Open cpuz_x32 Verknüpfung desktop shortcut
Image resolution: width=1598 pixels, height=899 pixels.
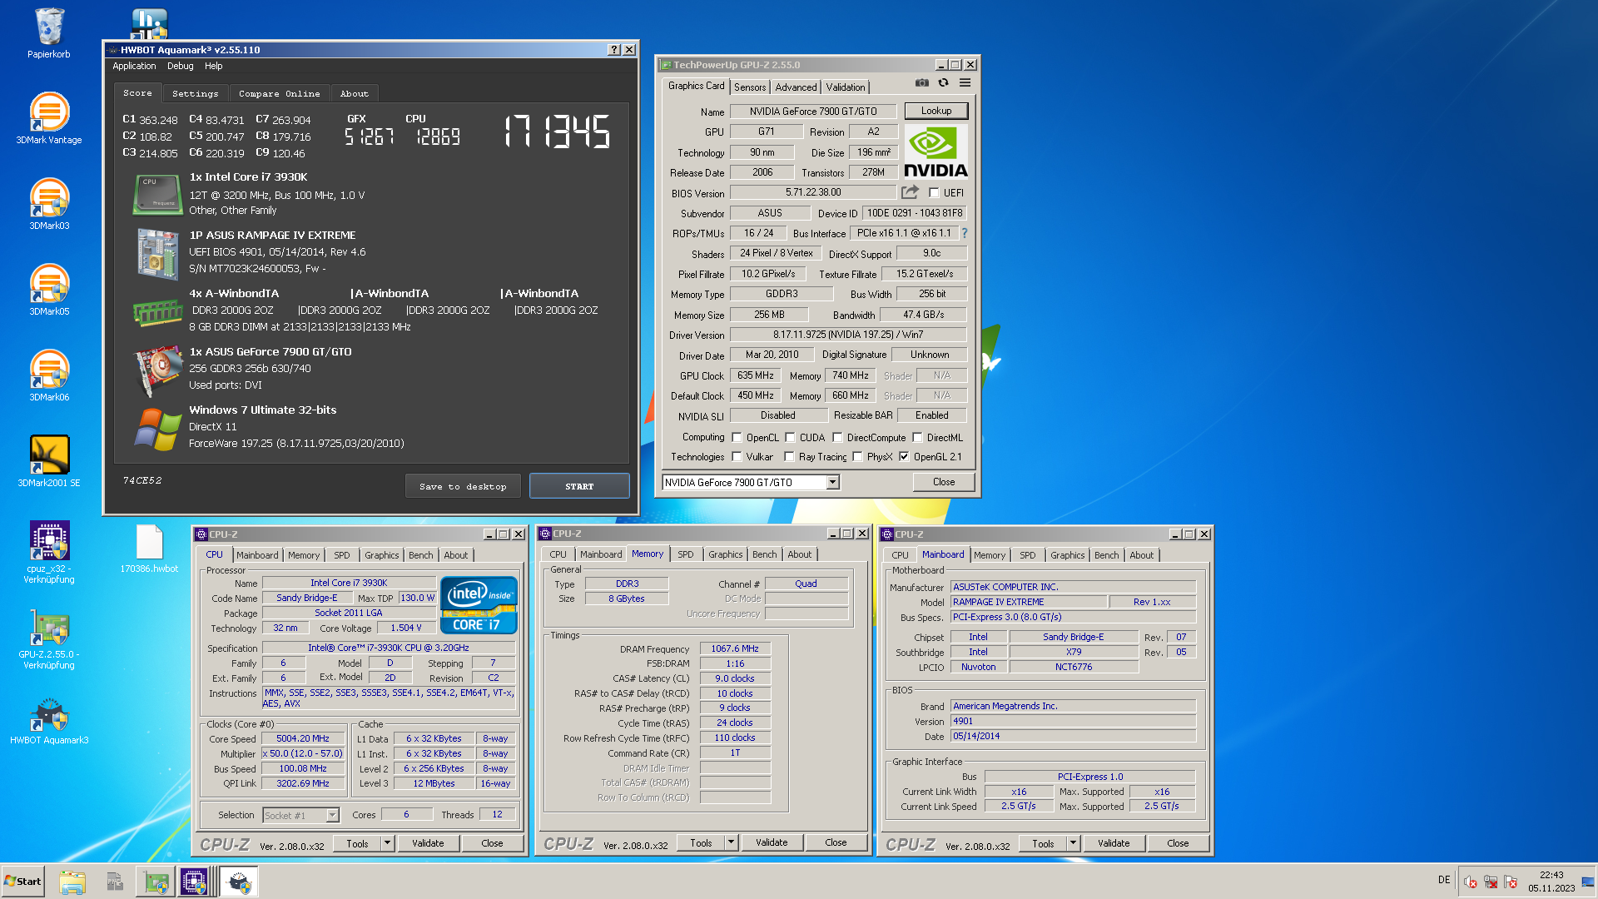pos(49,552)
